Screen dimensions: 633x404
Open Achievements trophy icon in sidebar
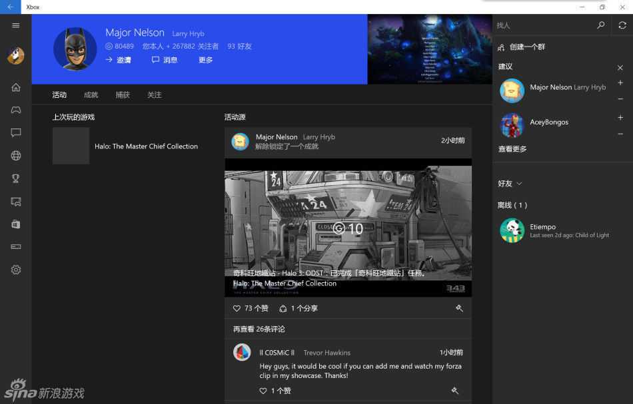16,178
